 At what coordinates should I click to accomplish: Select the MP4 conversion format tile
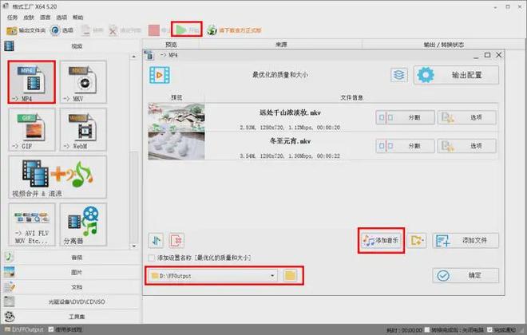32,82
